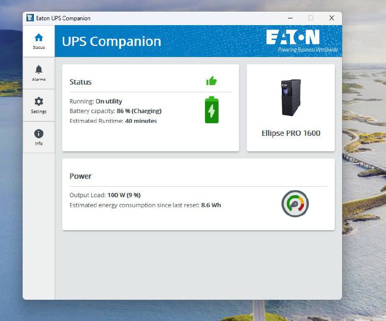Click the Eaton app icon in title bar

(x=30, y=18)
